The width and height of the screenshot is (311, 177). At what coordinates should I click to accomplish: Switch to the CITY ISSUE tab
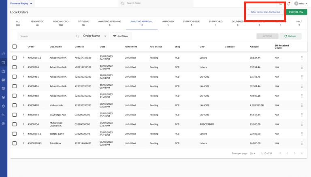click(x=83, y=23)
